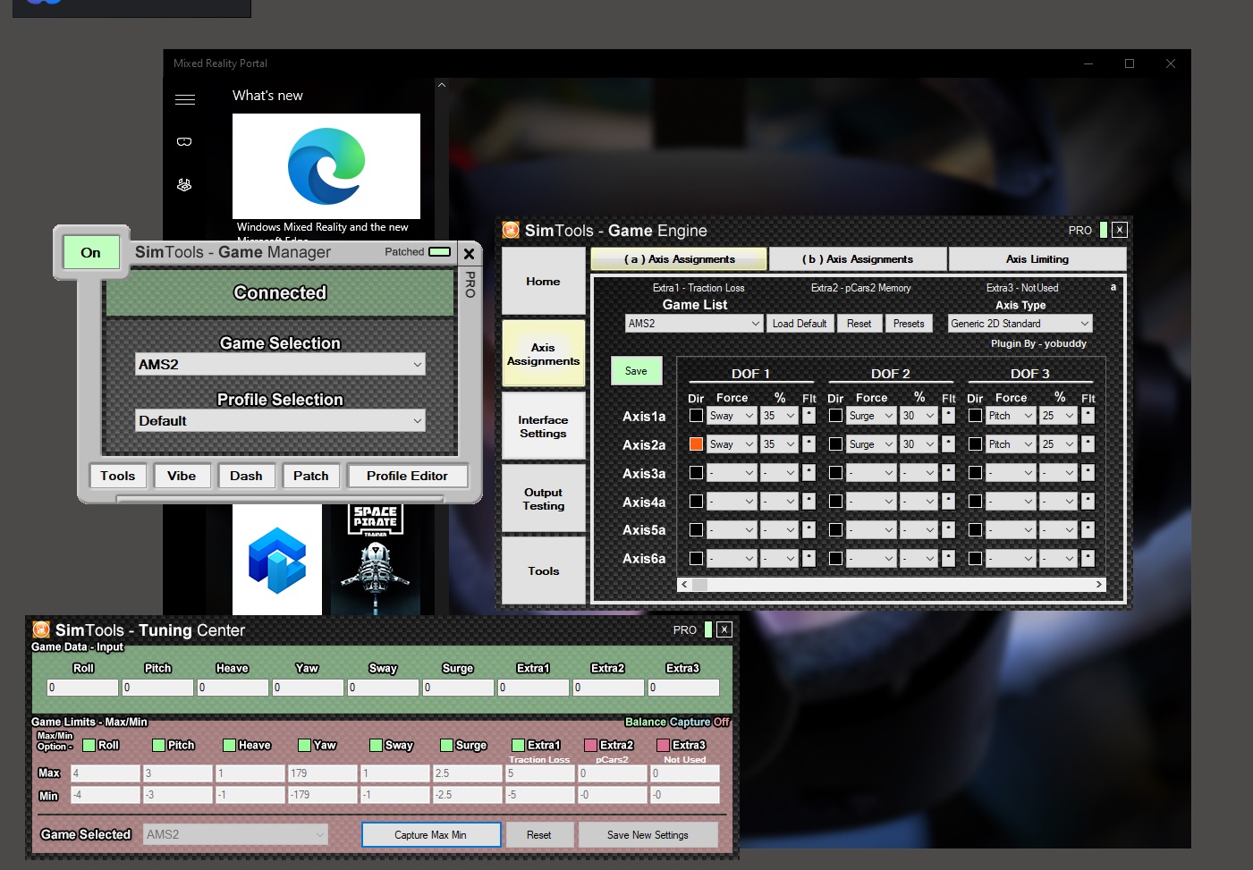Close the SimTools Tuning Center window
Viewport: 1253px width, 870px height.
[724, 629]
